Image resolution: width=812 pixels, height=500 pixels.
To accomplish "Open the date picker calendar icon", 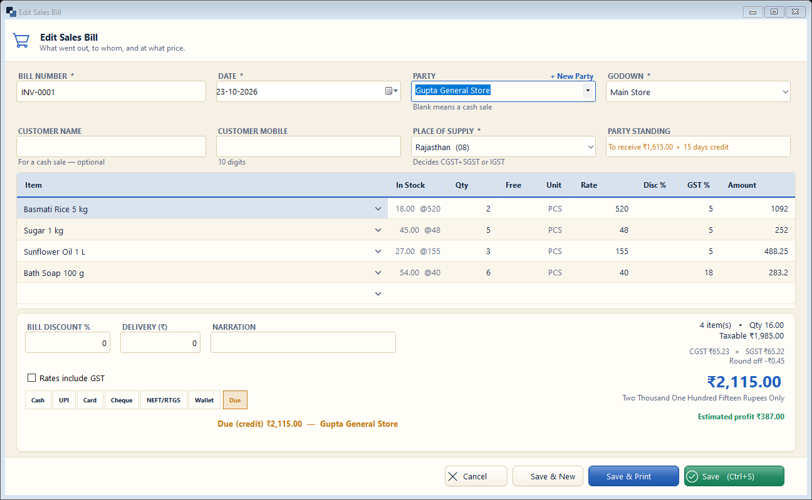I will coord(391,91).
